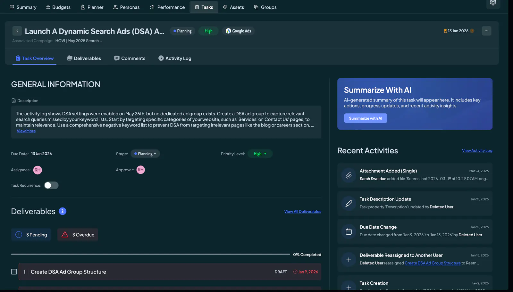Check the Create DSA Ad Group Structure checkbox

coord(14,272)
